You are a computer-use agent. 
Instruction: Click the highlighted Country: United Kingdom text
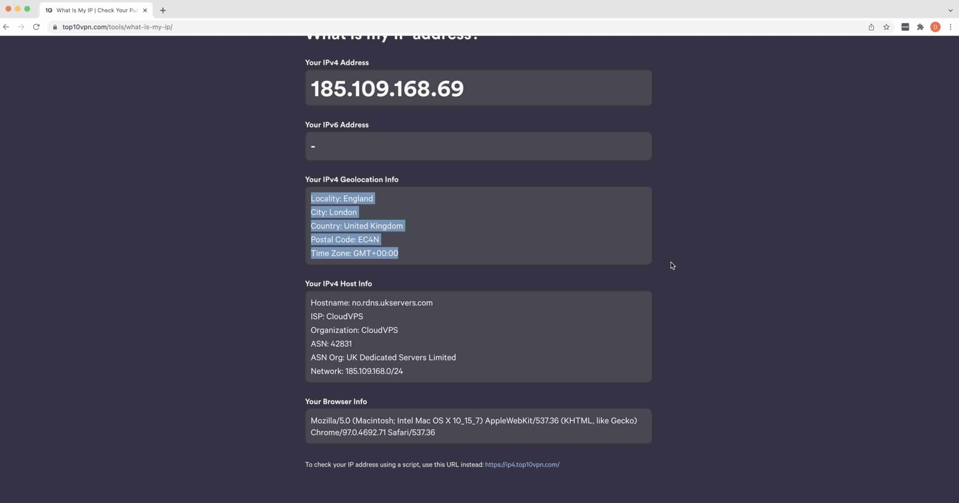click(357, 226)
